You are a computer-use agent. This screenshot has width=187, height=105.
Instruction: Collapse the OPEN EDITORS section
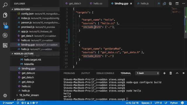35,9
